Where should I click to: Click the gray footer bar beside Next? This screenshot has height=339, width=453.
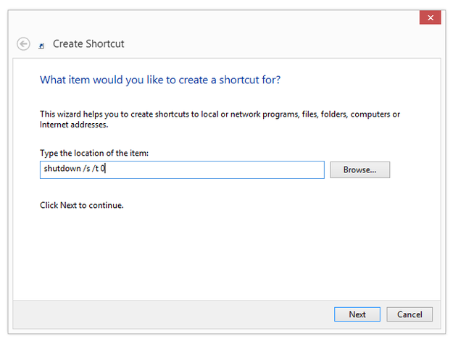coord(173,314)
